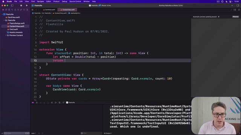Go back in editor history
Screen dimensions: 241x135
36,10
